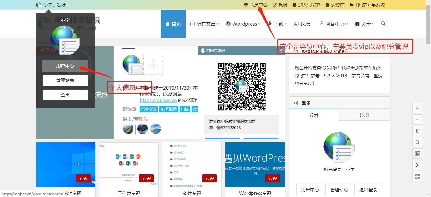The image size is (431, 197).
Task: Click the 群聊二维码 popup title
Action: pyautogui.click(x=215, y=50)
